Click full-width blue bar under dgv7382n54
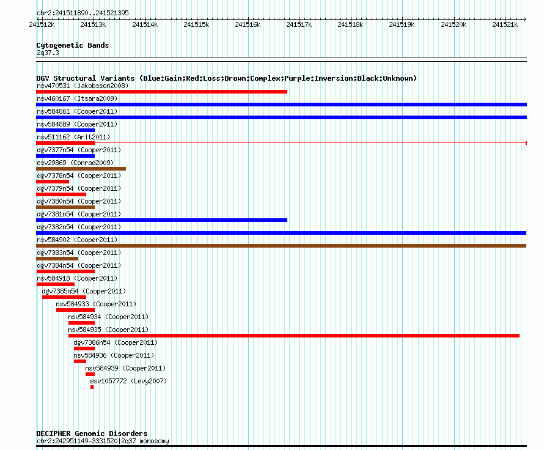This screenshot has height=450, width=544. coord(281,233)
